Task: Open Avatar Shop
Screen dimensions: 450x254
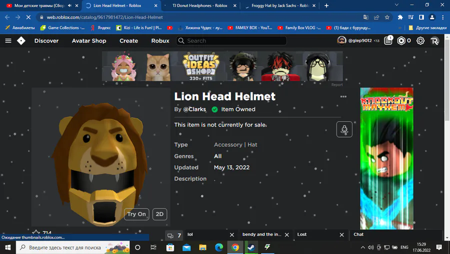Action: point(89,41)
